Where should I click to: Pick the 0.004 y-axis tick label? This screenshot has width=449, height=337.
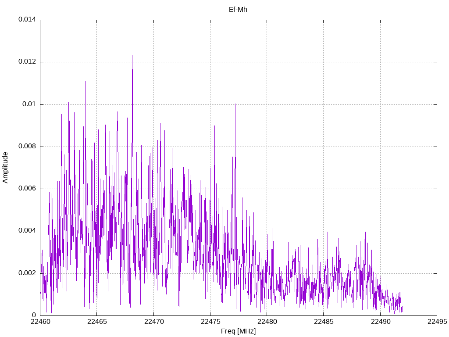[x=27, y=231]
